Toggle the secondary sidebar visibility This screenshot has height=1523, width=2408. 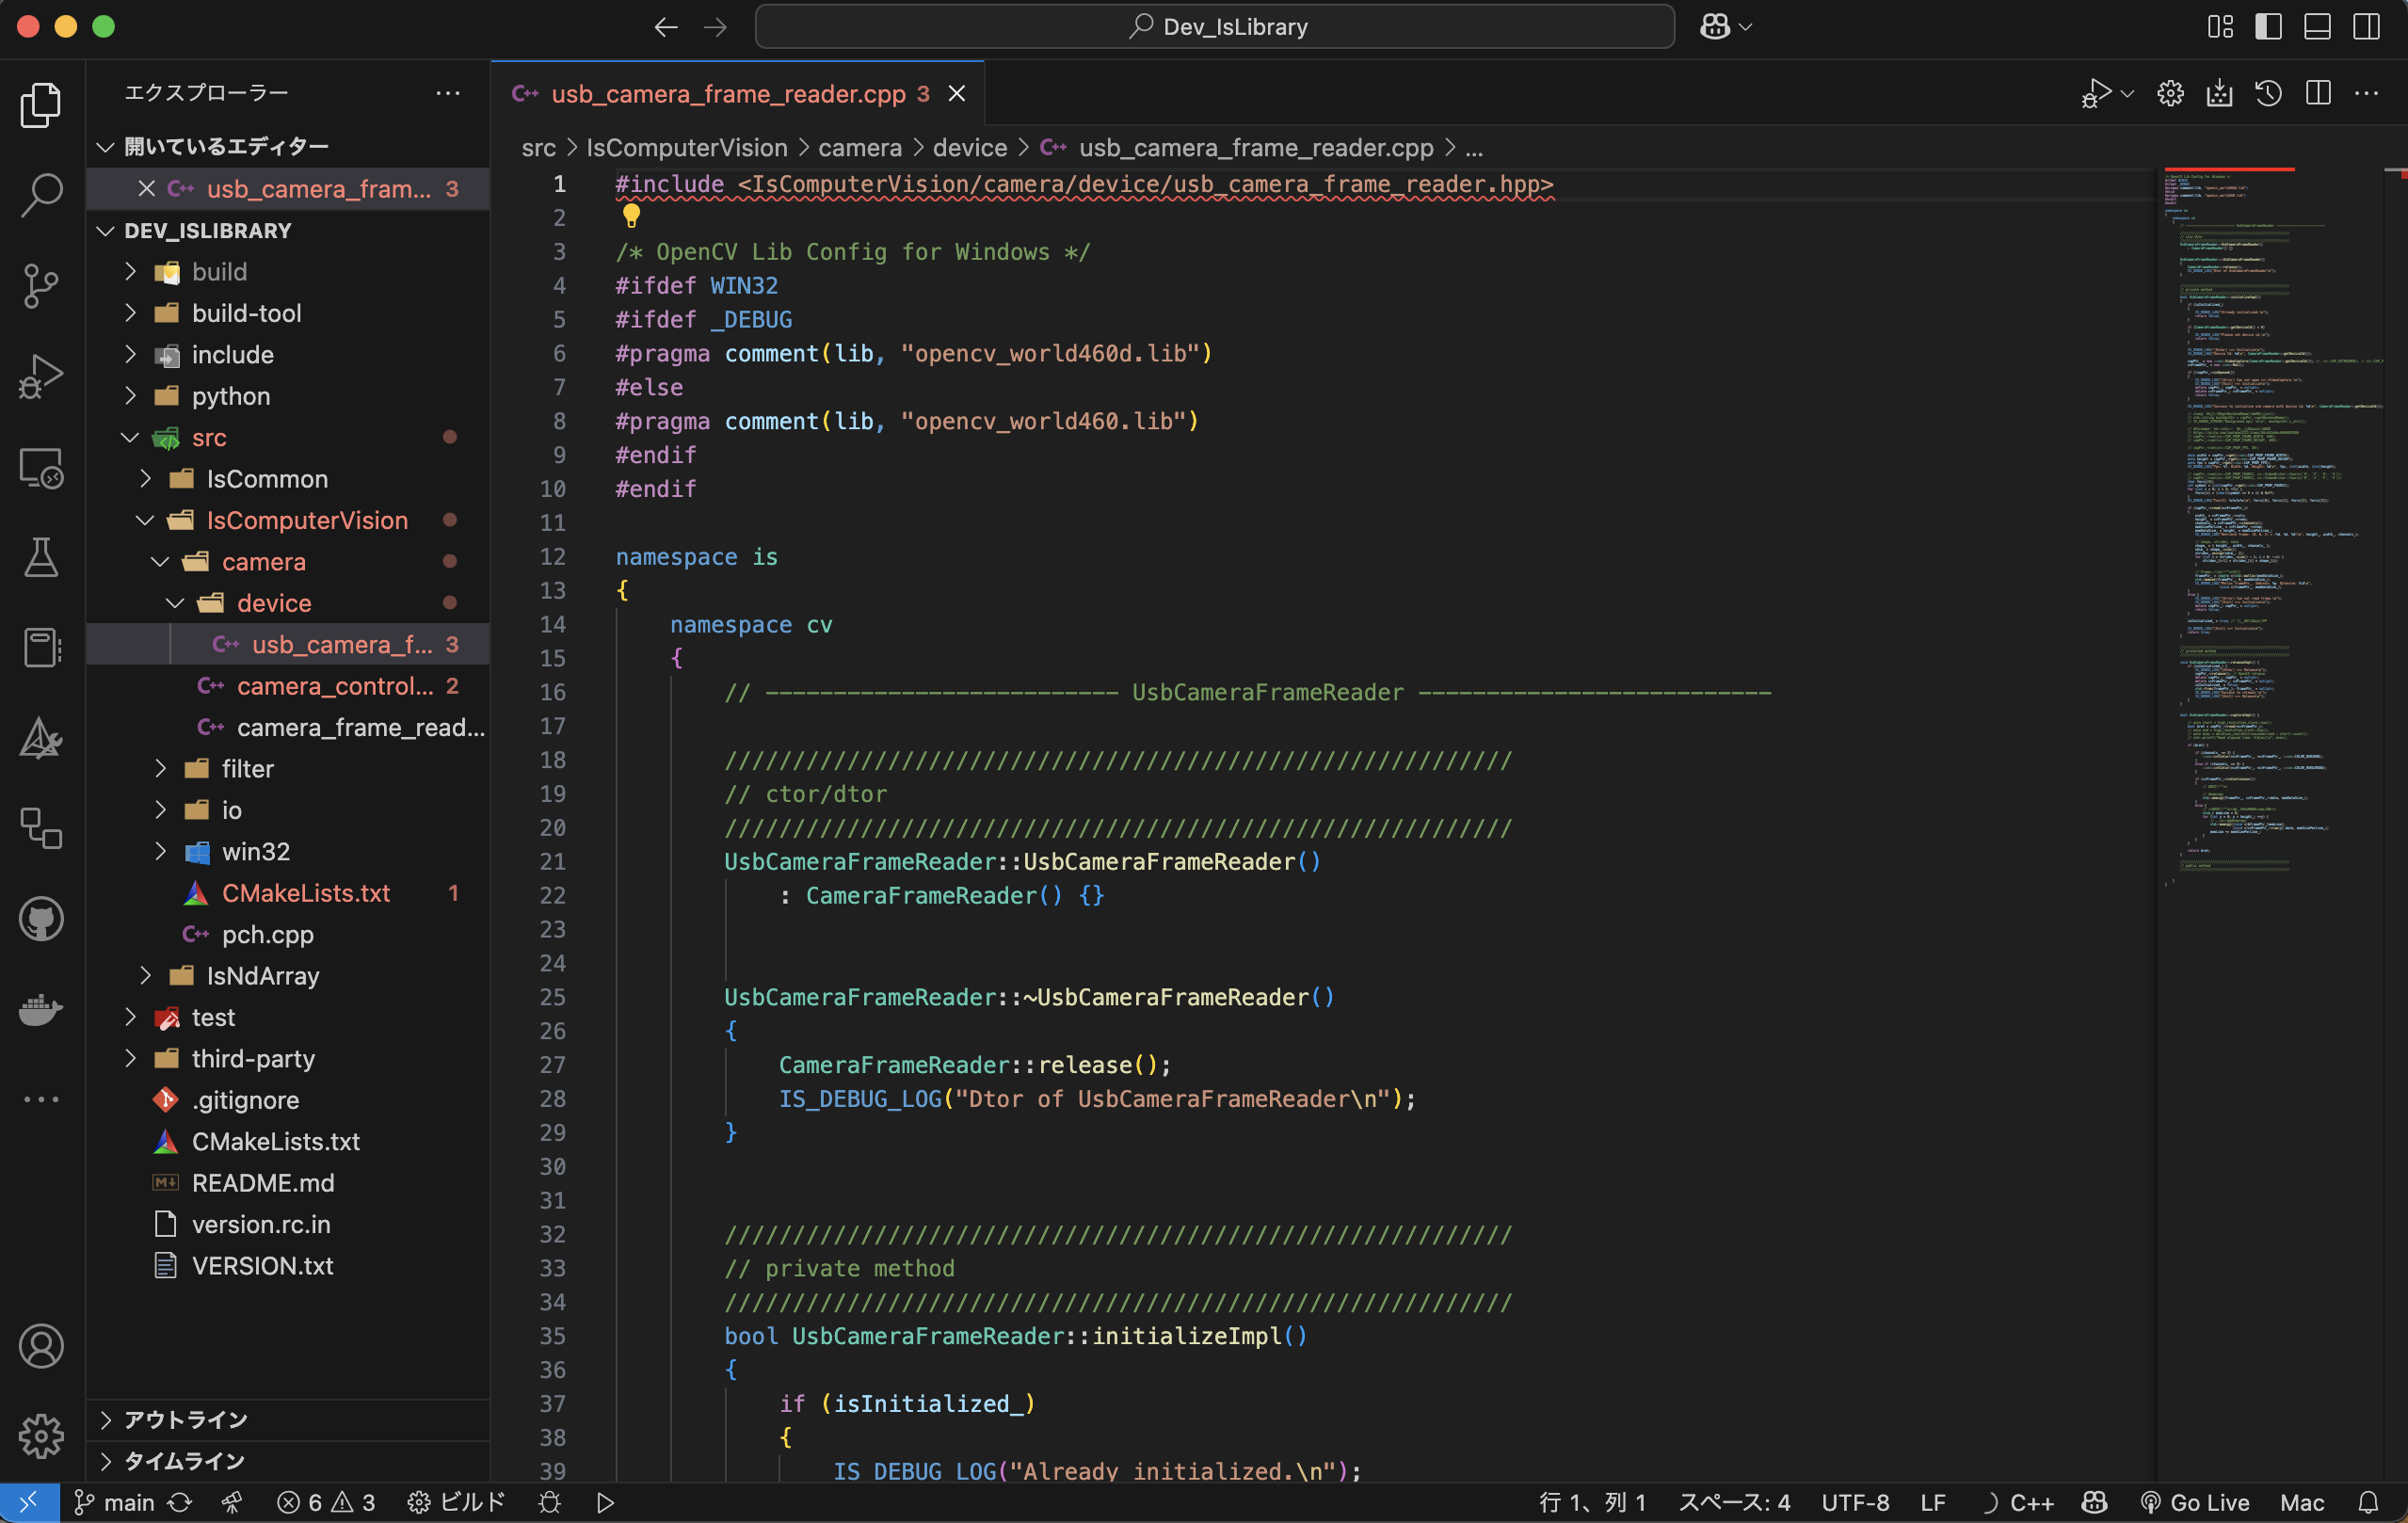(x=2366, y=27)
